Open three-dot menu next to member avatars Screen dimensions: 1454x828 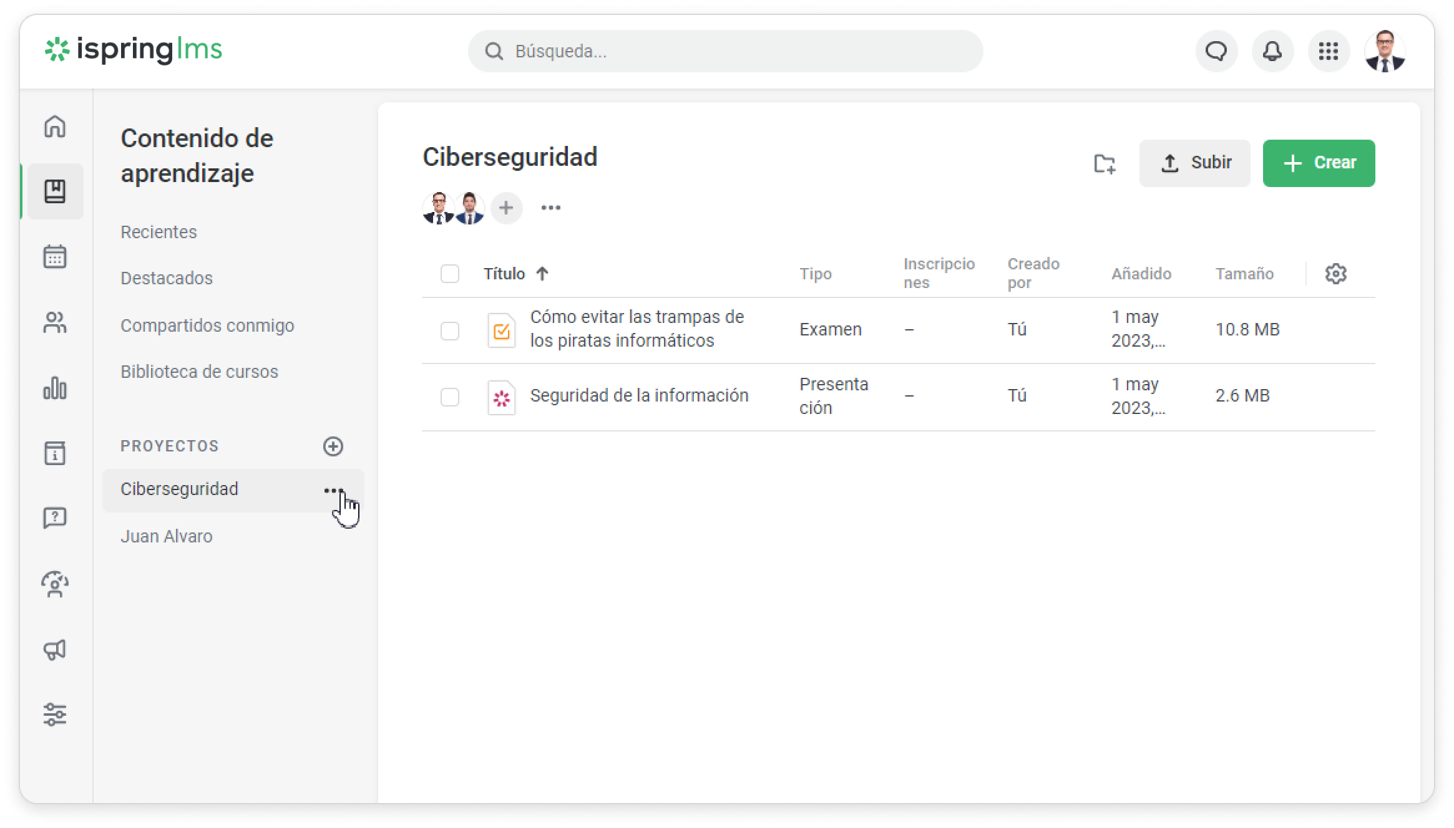coord(550,208)
